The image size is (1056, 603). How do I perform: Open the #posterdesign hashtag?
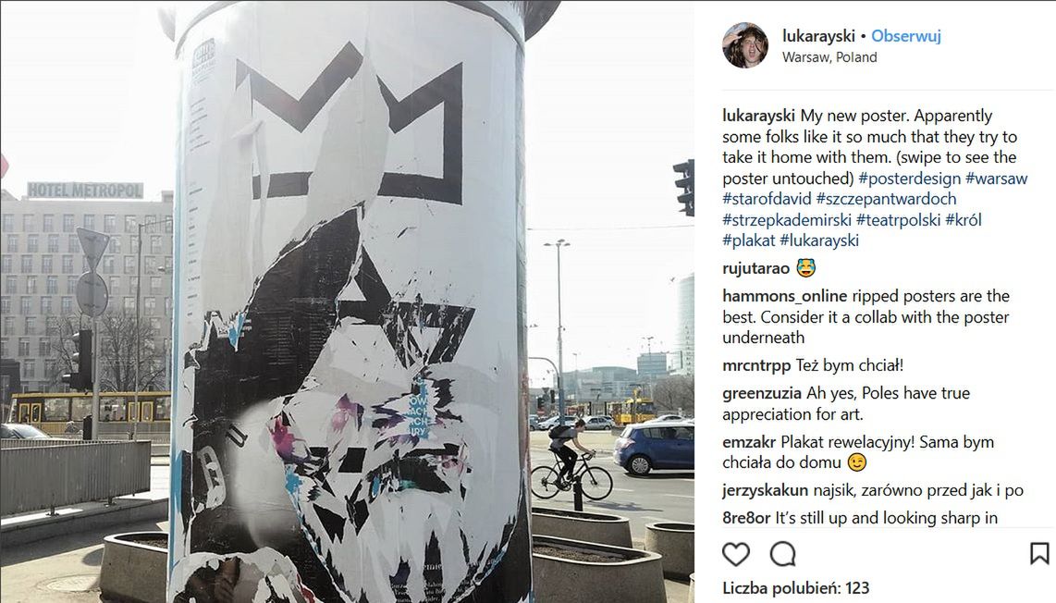tap(909, 178)
